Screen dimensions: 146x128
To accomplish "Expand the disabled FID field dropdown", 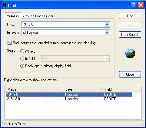I will (x=107, y=59).
